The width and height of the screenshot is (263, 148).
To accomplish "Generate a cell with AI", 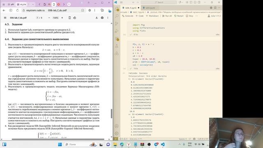I will 128,16.
